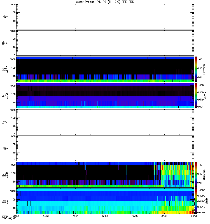Click the 'thc fbk edc12' panel label

pos(5,174)
